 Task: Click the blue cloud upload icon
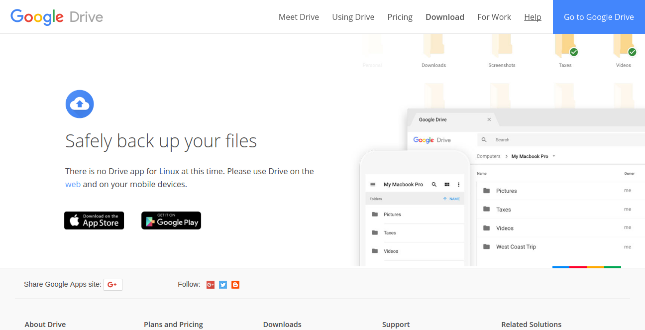click(x=80, y=104)
